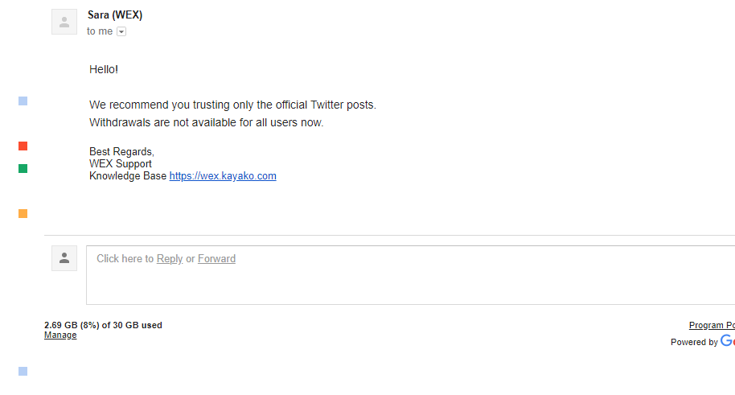Click the storage usage text 2.69 GB

pyautogui.click(x=103, y=325)
